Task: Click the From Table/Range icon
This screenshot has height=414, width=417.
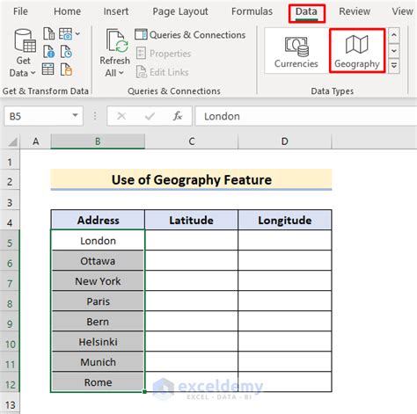Action: coord(48,69)
